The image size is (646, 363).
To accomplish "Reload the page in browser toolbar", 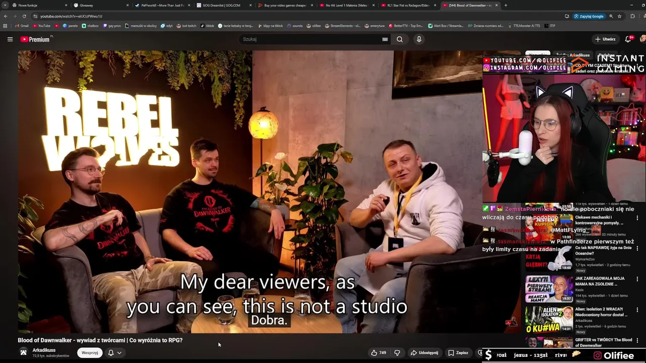I will (24, 16).
